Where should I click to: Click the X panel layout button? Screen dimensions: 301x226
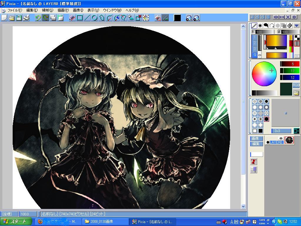[x=288, y=17]
